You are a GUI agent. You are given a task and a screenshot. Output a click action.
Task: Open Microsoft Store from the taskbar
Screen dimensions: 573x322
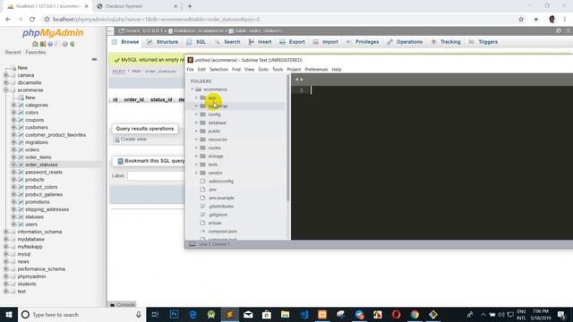click(x=267, y=314)
